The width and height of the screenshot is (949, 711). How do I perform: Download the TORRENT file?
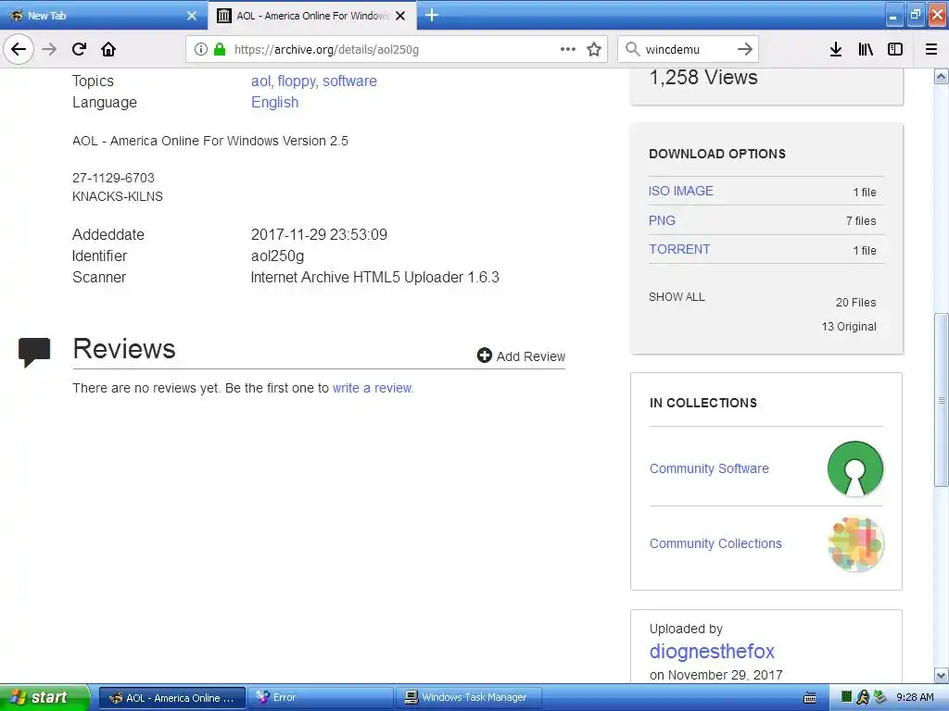679,249
